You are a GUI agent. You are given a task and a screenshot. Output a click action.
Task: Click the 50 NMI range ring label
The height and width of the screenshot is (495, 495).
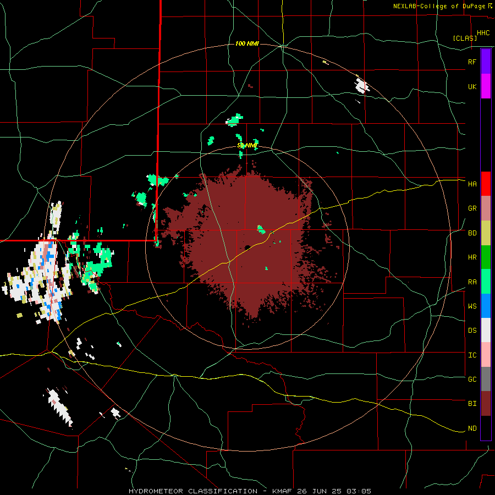pos(247,146)
